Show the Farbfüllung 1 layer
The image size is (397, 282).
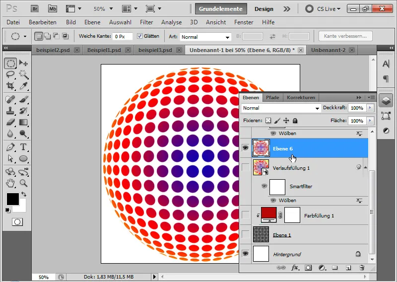245,215
